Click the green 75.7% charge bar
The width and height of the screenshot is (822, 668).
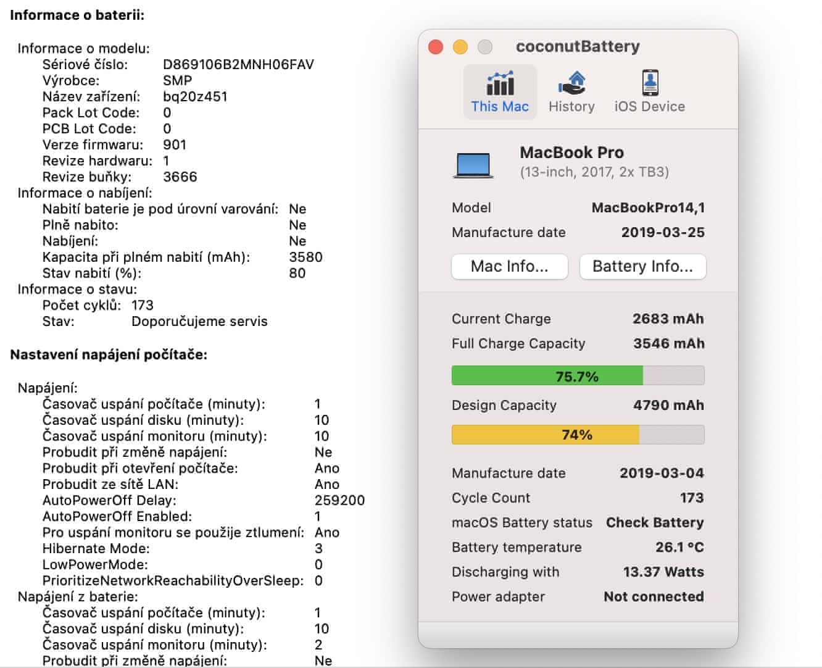(578, 376)
